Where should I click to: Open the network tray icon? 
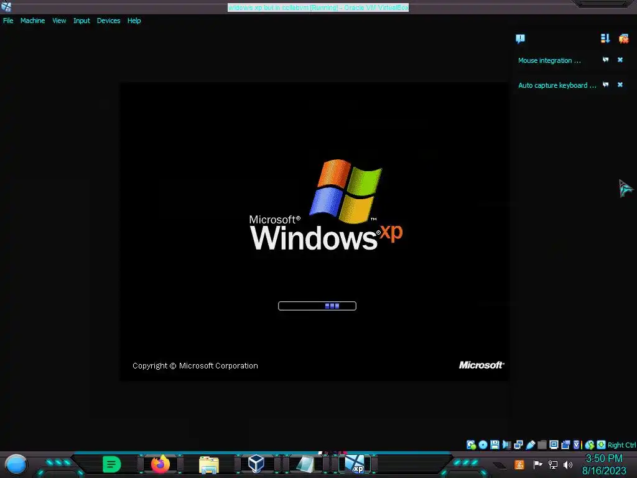pyautogui.click(x=553, y=464)
